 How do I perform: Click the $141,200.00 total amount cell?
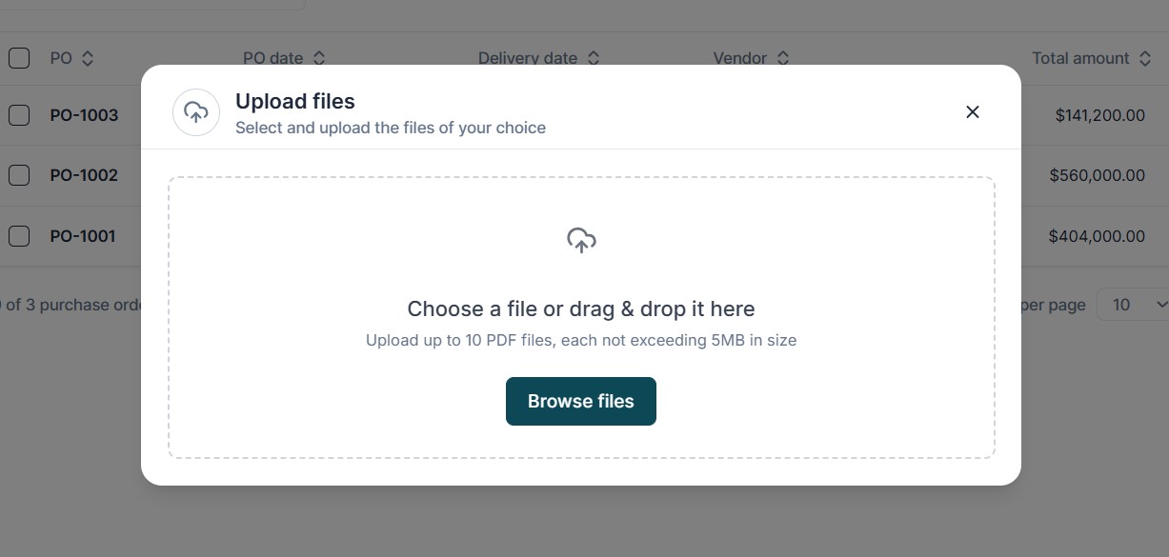(1099, 115)
